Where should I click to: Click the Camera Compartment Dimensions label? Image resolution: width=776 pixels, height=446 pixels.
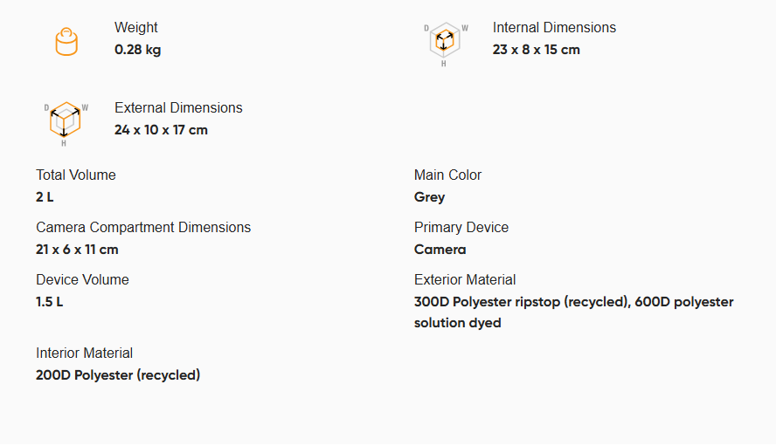(x=143, y=227)
